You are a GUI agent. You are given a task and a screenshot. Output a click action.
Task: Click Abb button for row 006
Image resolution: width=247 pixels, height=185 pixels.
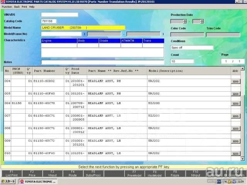(x=236, y=104)
